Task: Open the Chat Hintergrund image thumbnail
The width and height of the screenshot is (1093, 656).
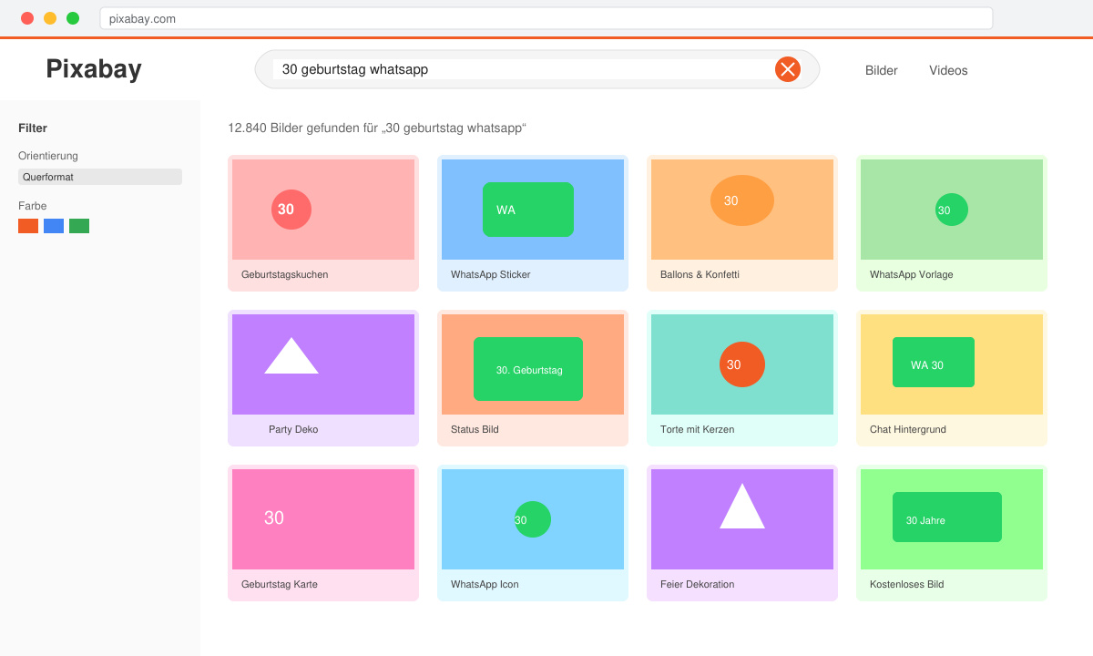Action: pos(952,364)
